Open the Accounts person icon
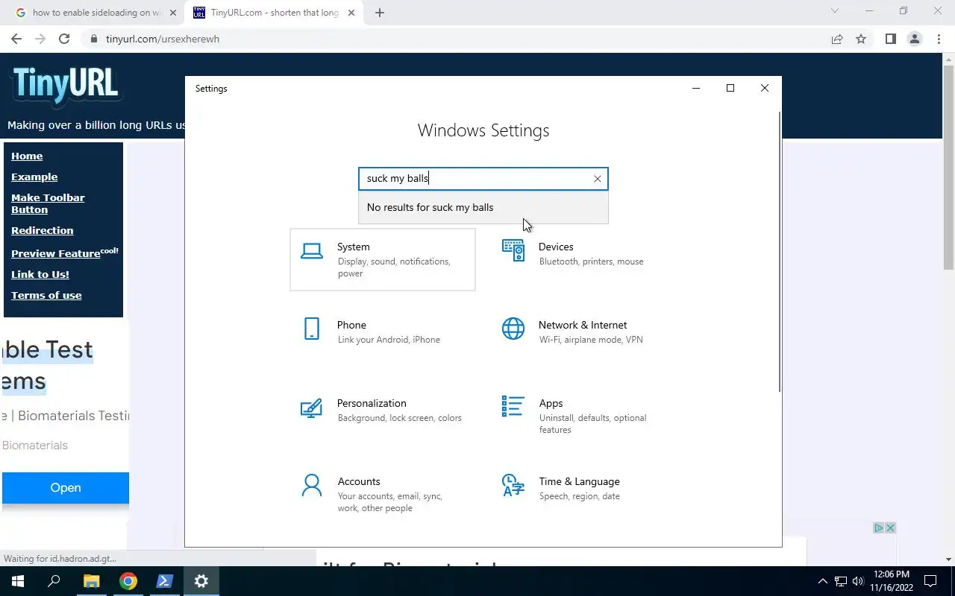This screenshot has height=596, width=955. point(312,486)
